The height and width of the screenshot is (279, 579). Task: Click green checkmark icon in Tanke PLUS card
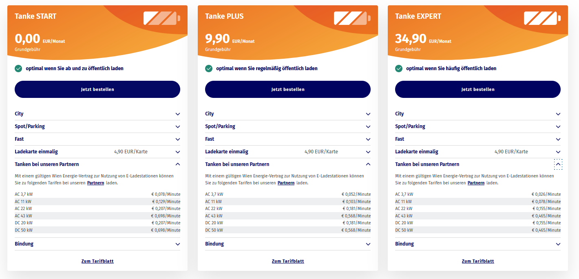[x=209, y=69]
